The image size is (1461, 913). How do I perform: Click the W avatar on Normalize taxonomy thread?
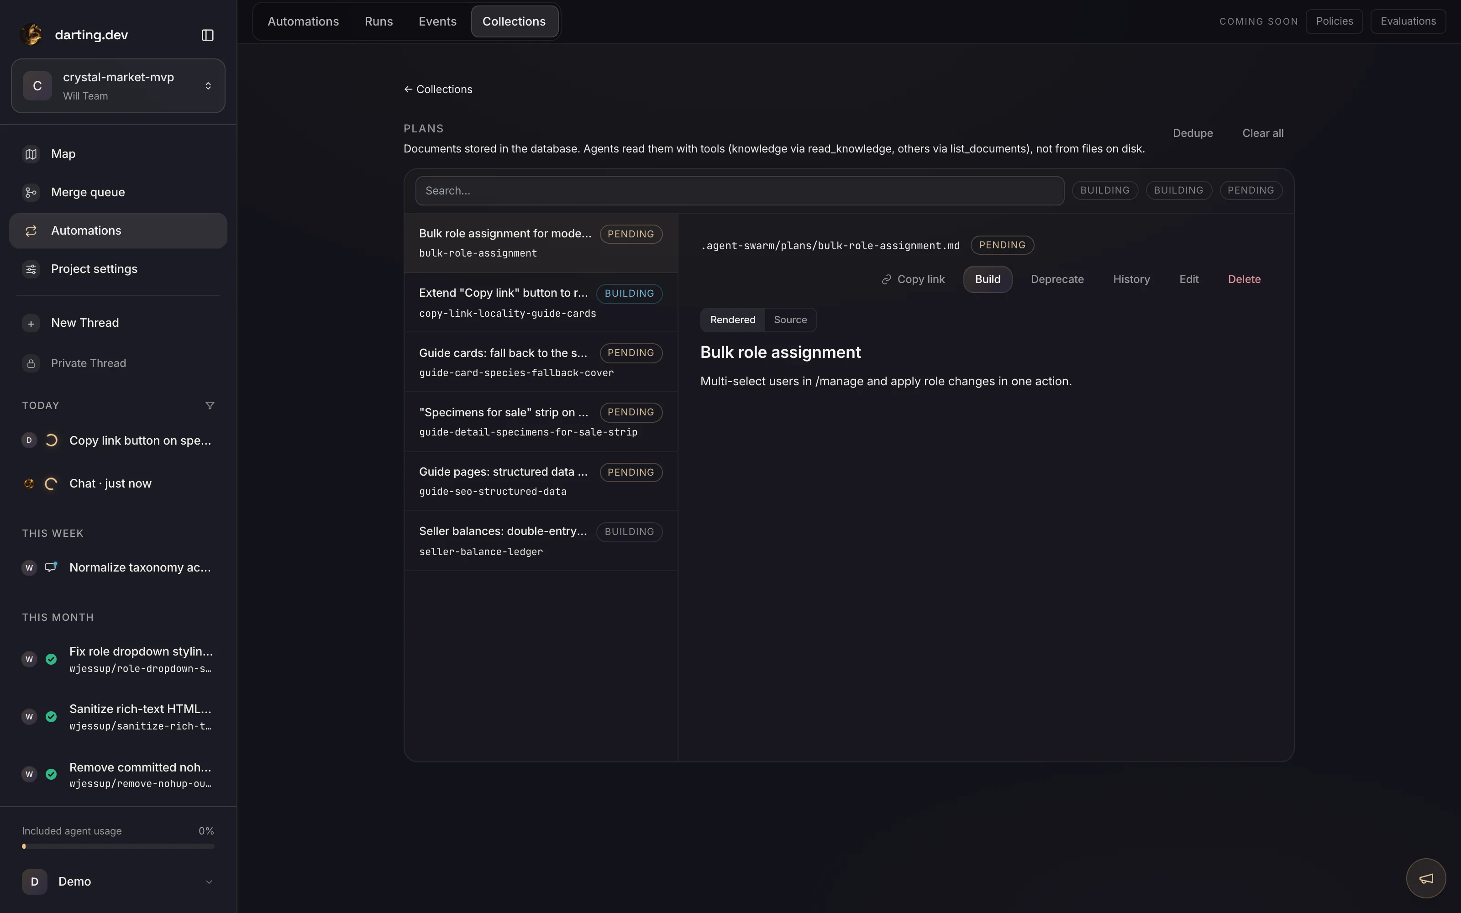[x=29, y=567]
